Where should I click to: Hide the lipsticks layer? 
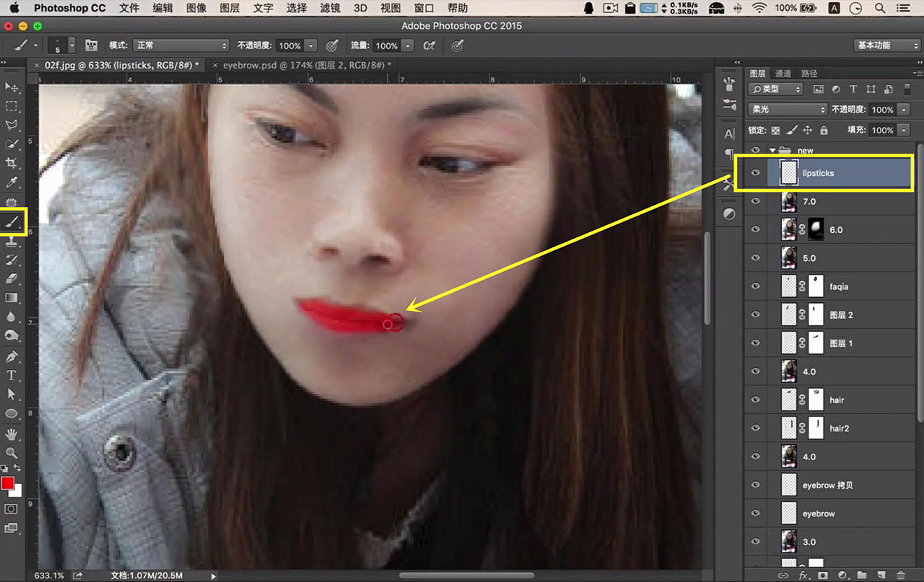tap(756, 173)
